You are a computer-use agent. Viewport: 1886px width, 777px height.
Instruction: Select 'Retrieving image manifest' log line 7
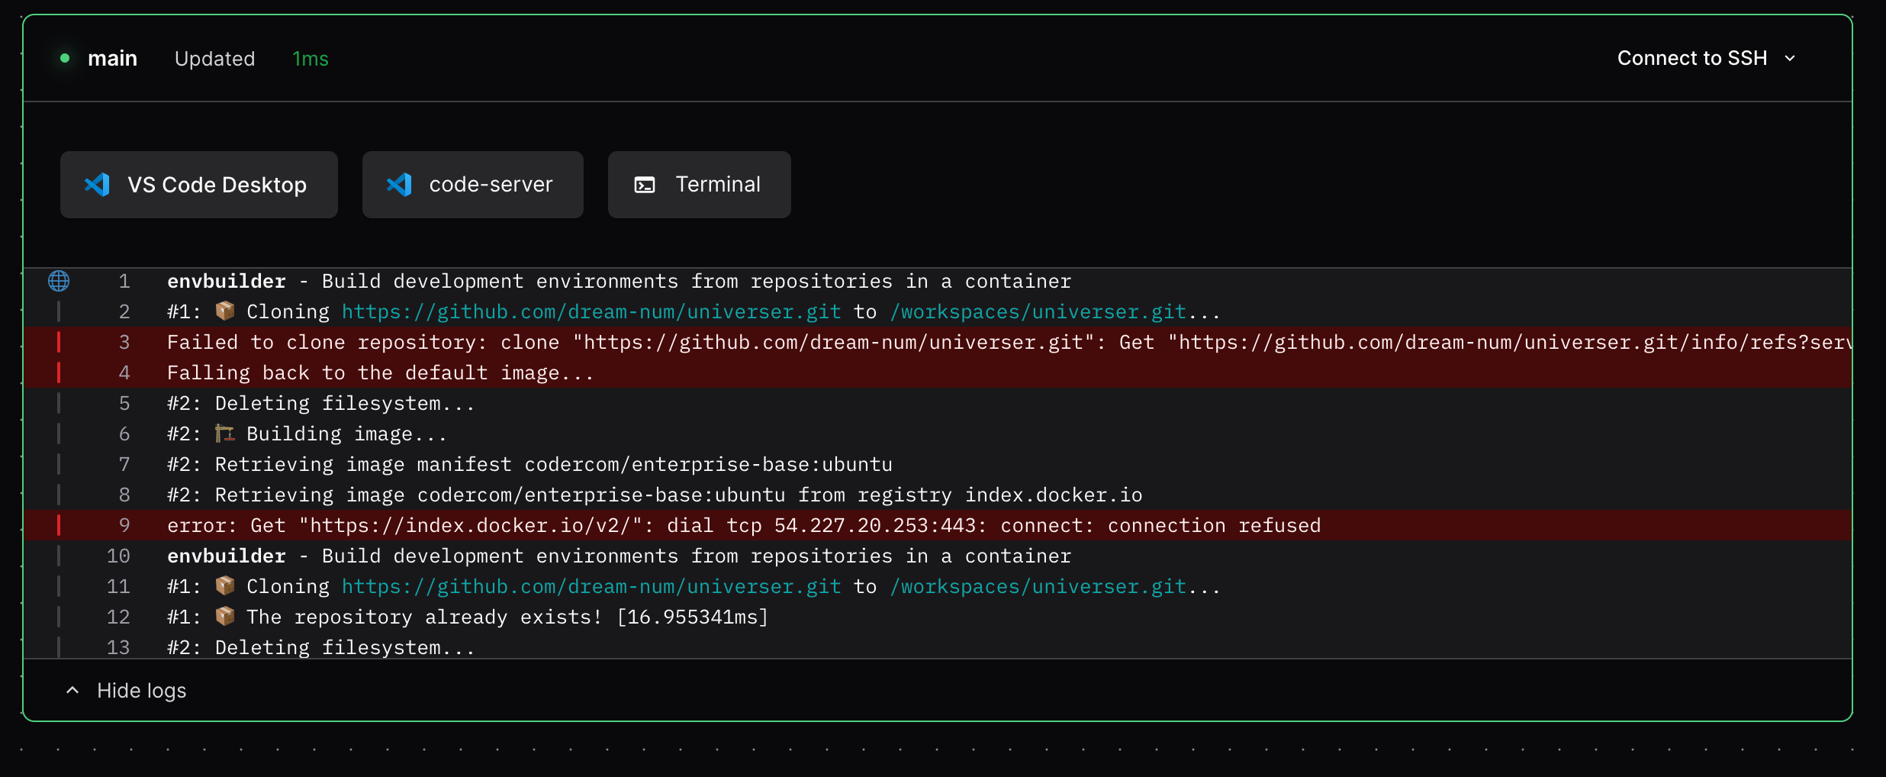pyautogui.click(x=938, y=464)
